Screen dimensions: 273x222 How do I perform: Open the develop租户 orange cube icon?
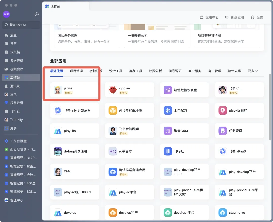(x=113, y=213)
